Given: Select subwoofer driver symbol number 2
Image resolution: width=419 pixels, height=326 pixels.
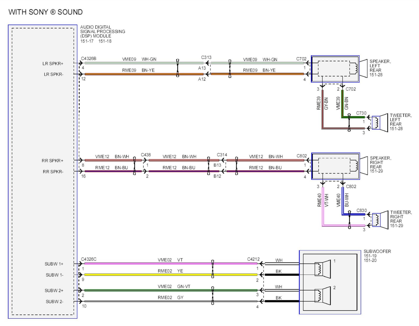Looking at the screenshot, I should 323,296.
